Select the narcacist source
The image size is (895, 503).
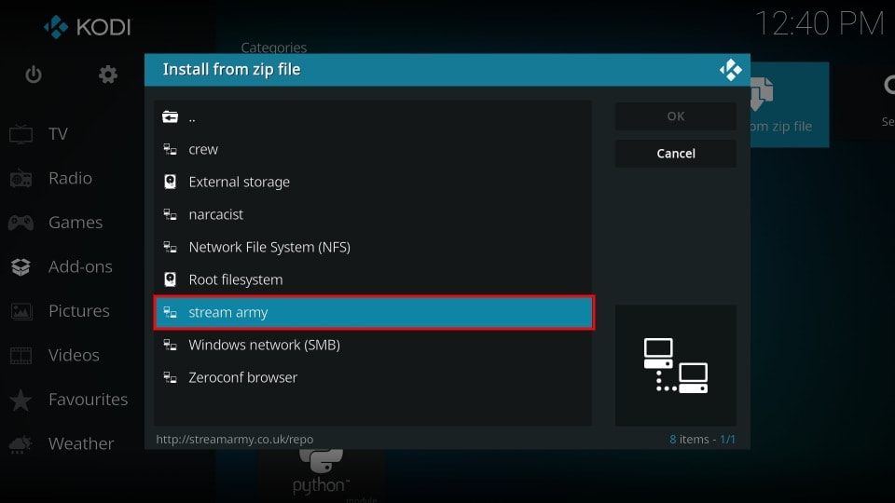coord(373,214)
